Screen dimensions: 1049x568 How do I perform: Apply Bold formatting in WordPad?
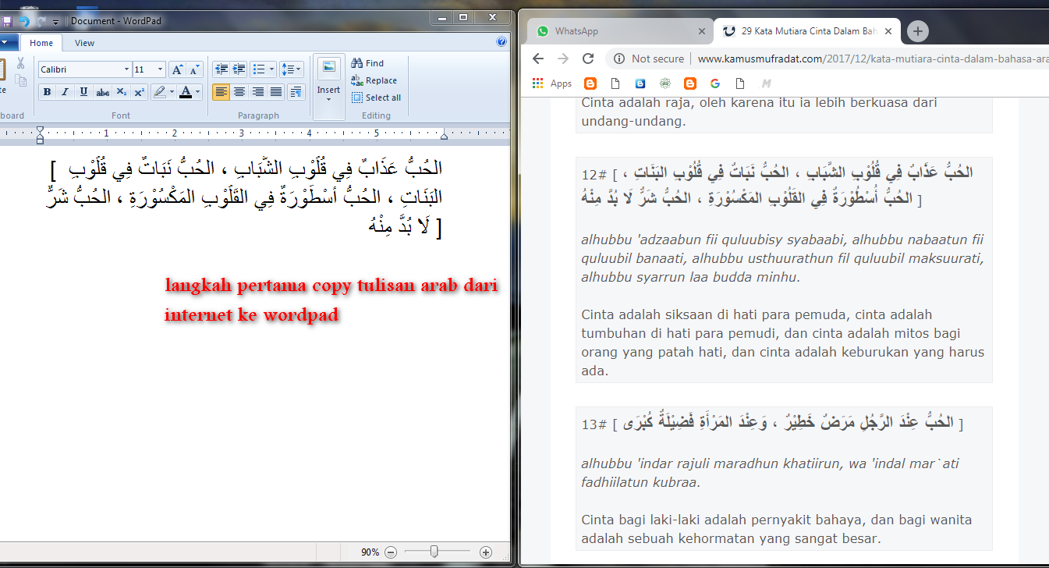(47, 91)
